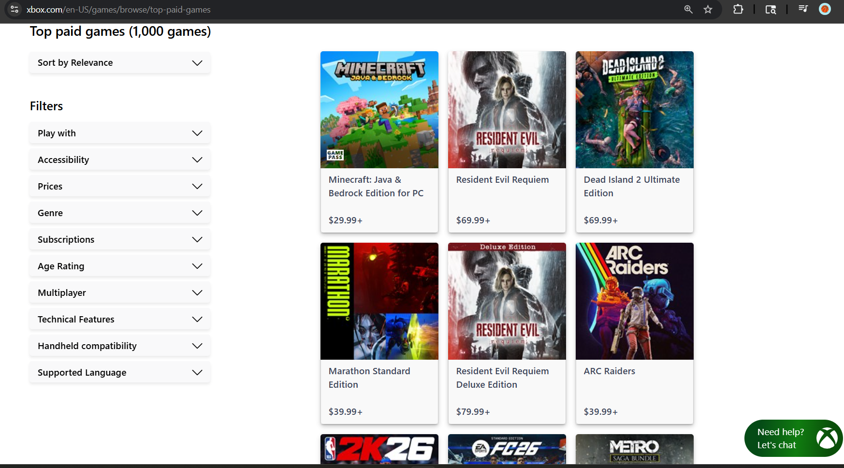Expand the Technical Features filter
Screen dimensions: 844x468
click(120, 320)
